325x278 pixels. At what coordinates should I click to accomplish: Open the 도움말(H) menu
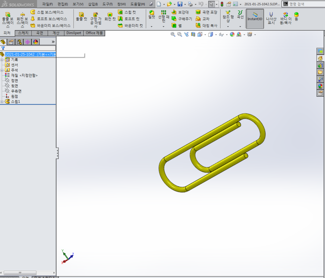tap(138, 4)
